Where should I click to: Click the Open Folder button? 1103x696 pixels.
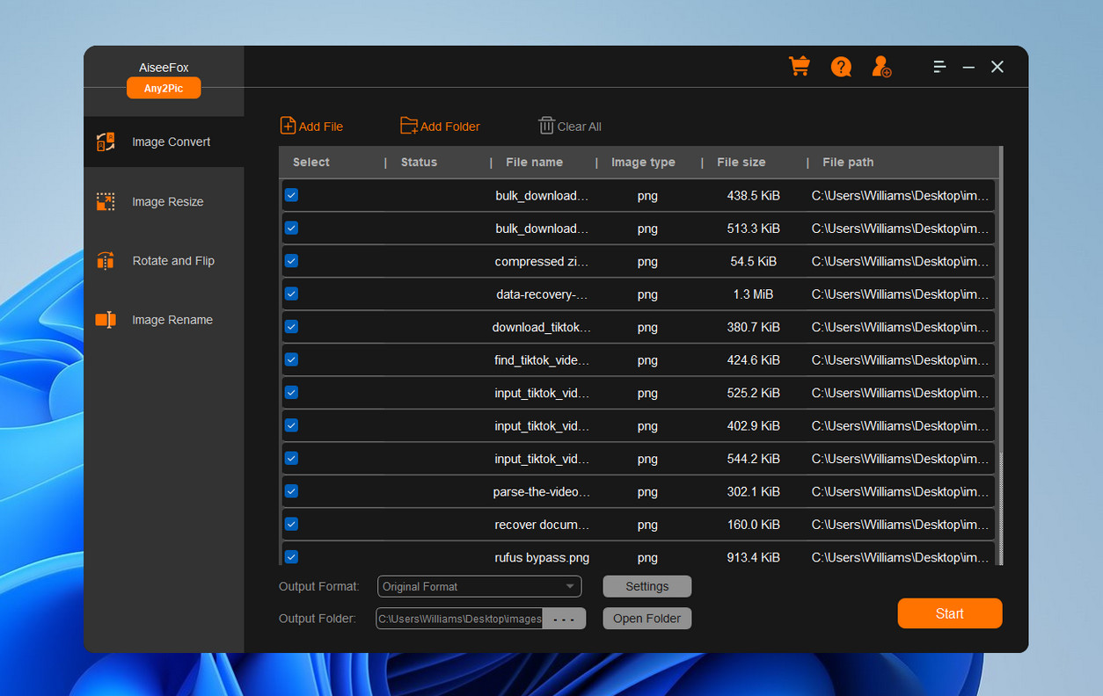pyautogui.click(x=647, y=619)
